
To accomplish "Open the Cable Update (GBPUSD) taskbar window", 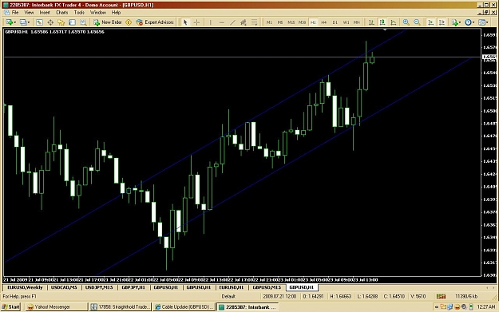I will tap(184, 307).
